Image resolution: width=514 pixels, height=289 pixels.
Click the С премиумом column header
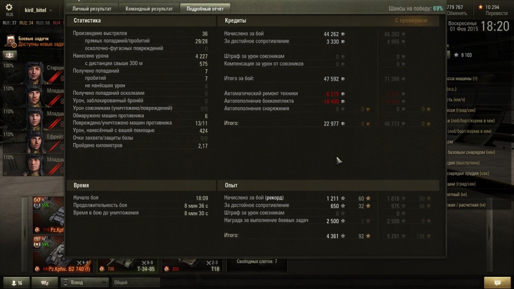(x=411, y=20)
